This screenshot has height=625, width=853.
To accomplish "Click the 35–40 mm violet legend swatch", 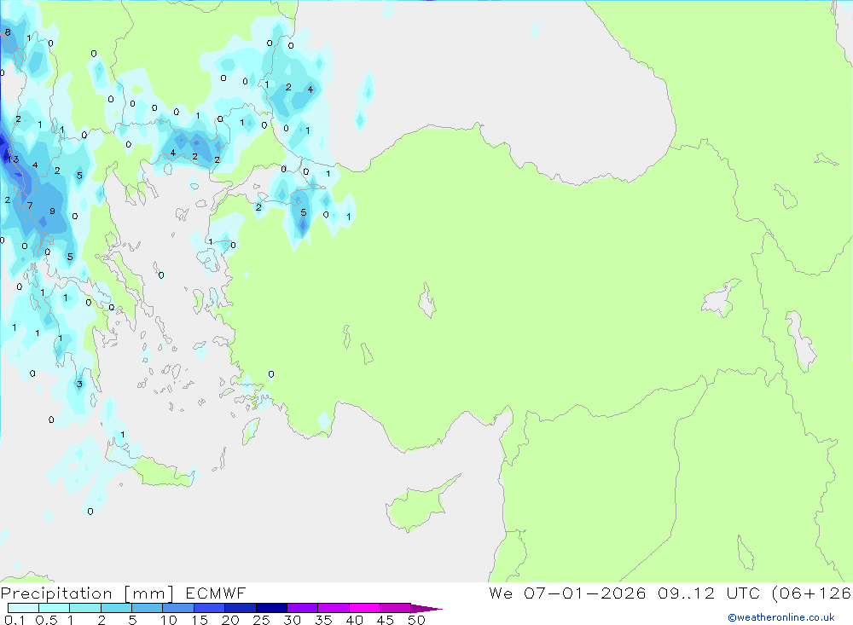I will (x=334, y=608).
